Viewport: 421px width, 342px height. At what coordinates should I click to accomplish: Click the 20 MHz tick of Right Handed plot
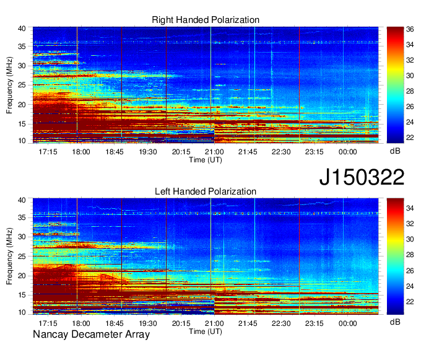click(x=22, y=105)
